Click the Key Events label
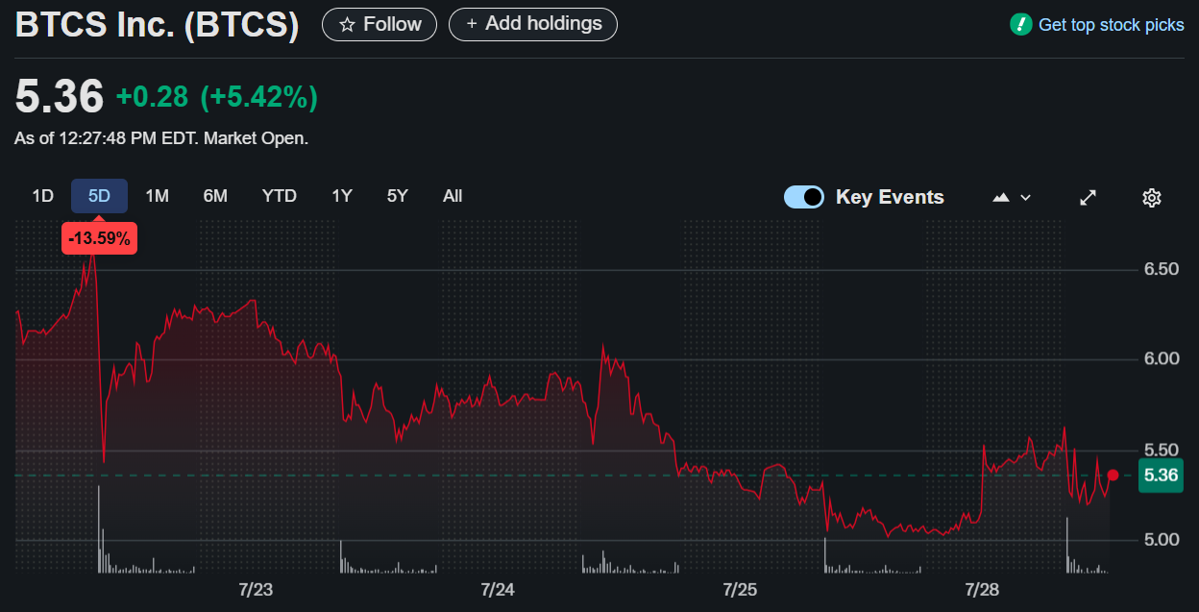Viewport: 1199px width, 612px height. [x=890, y=197]
